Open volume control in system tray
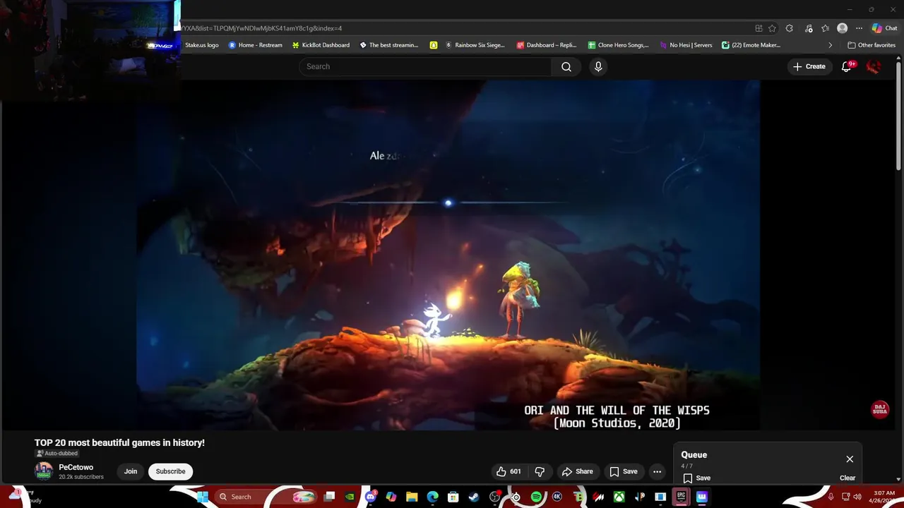The width and height of the screenshot is (904, 508). pyautogui.click(x=857, y=497)
